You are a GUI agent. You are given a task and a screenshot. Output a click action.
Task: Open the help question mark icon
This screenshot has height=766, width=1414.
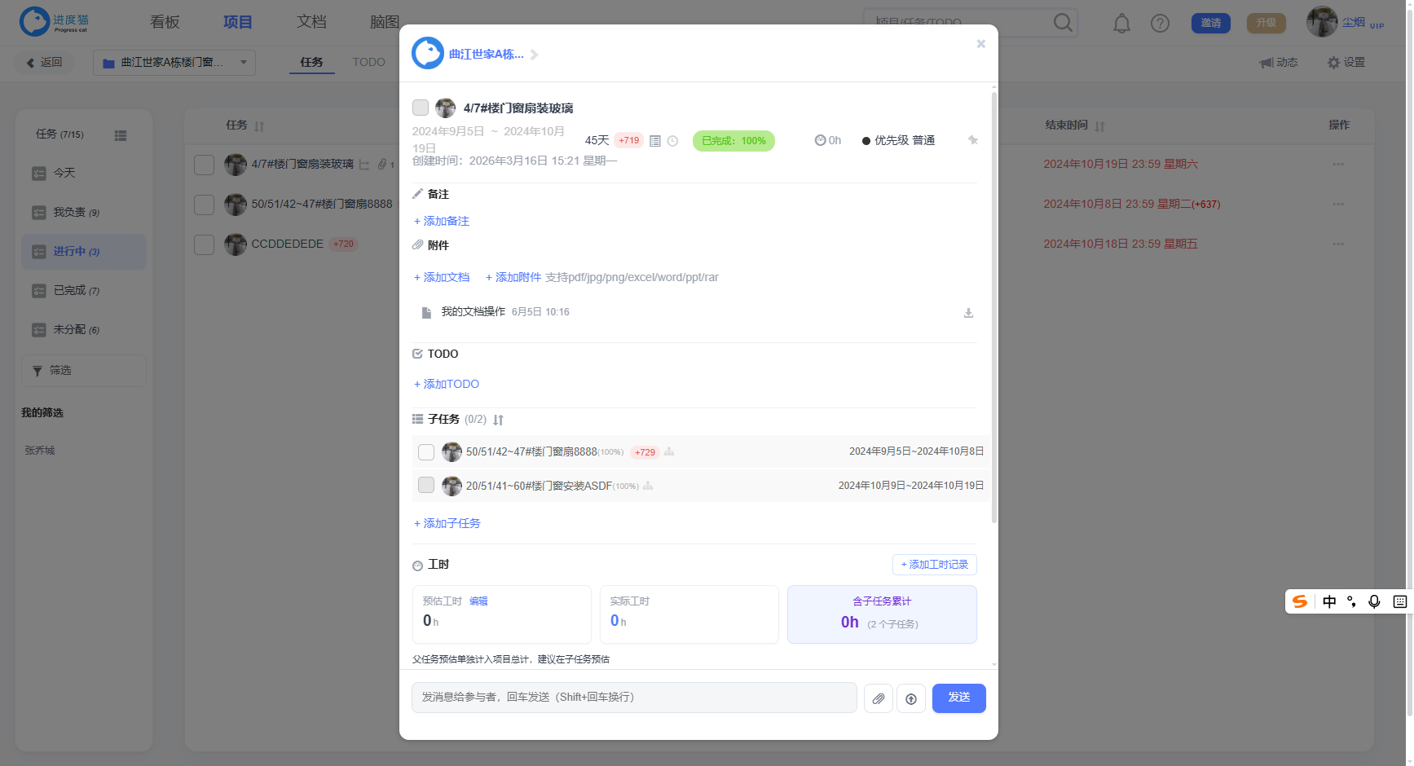[x=1160, y=23]
